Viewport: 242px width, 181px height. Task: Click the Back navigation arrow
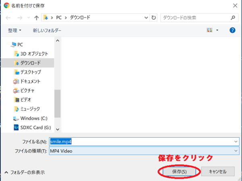8,18
